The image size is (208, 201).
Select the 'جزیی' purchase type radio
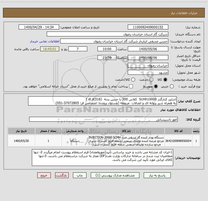click(172, 86)
